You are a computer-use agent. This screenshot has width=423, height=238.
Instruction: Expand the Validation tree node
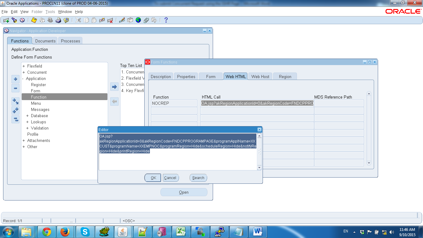click(x=28, y=128)
